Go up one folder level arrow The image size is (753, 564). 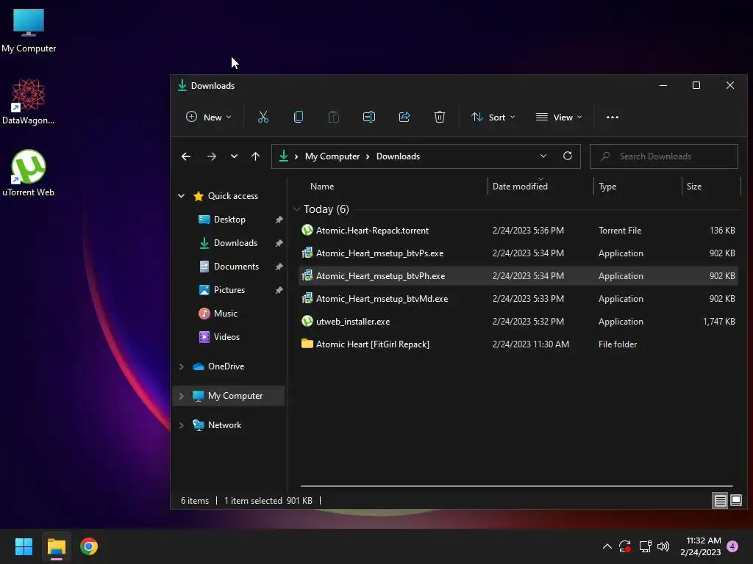pyautogui.click(x=255, y=156)
